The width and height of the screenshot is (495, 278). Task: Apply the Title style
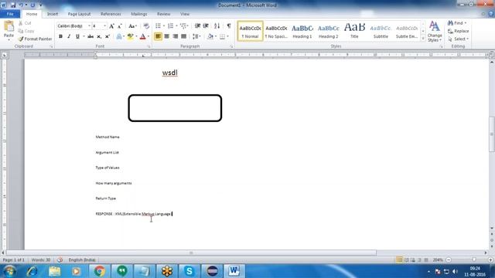pos(354,31)
